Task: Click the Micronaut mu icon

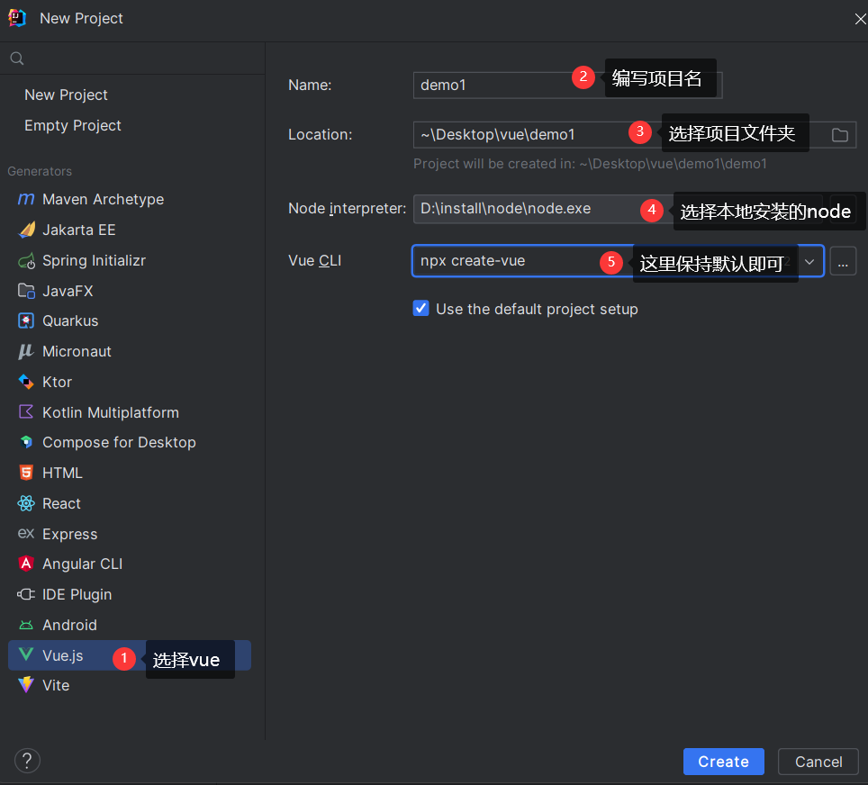Action: [26, 351]
